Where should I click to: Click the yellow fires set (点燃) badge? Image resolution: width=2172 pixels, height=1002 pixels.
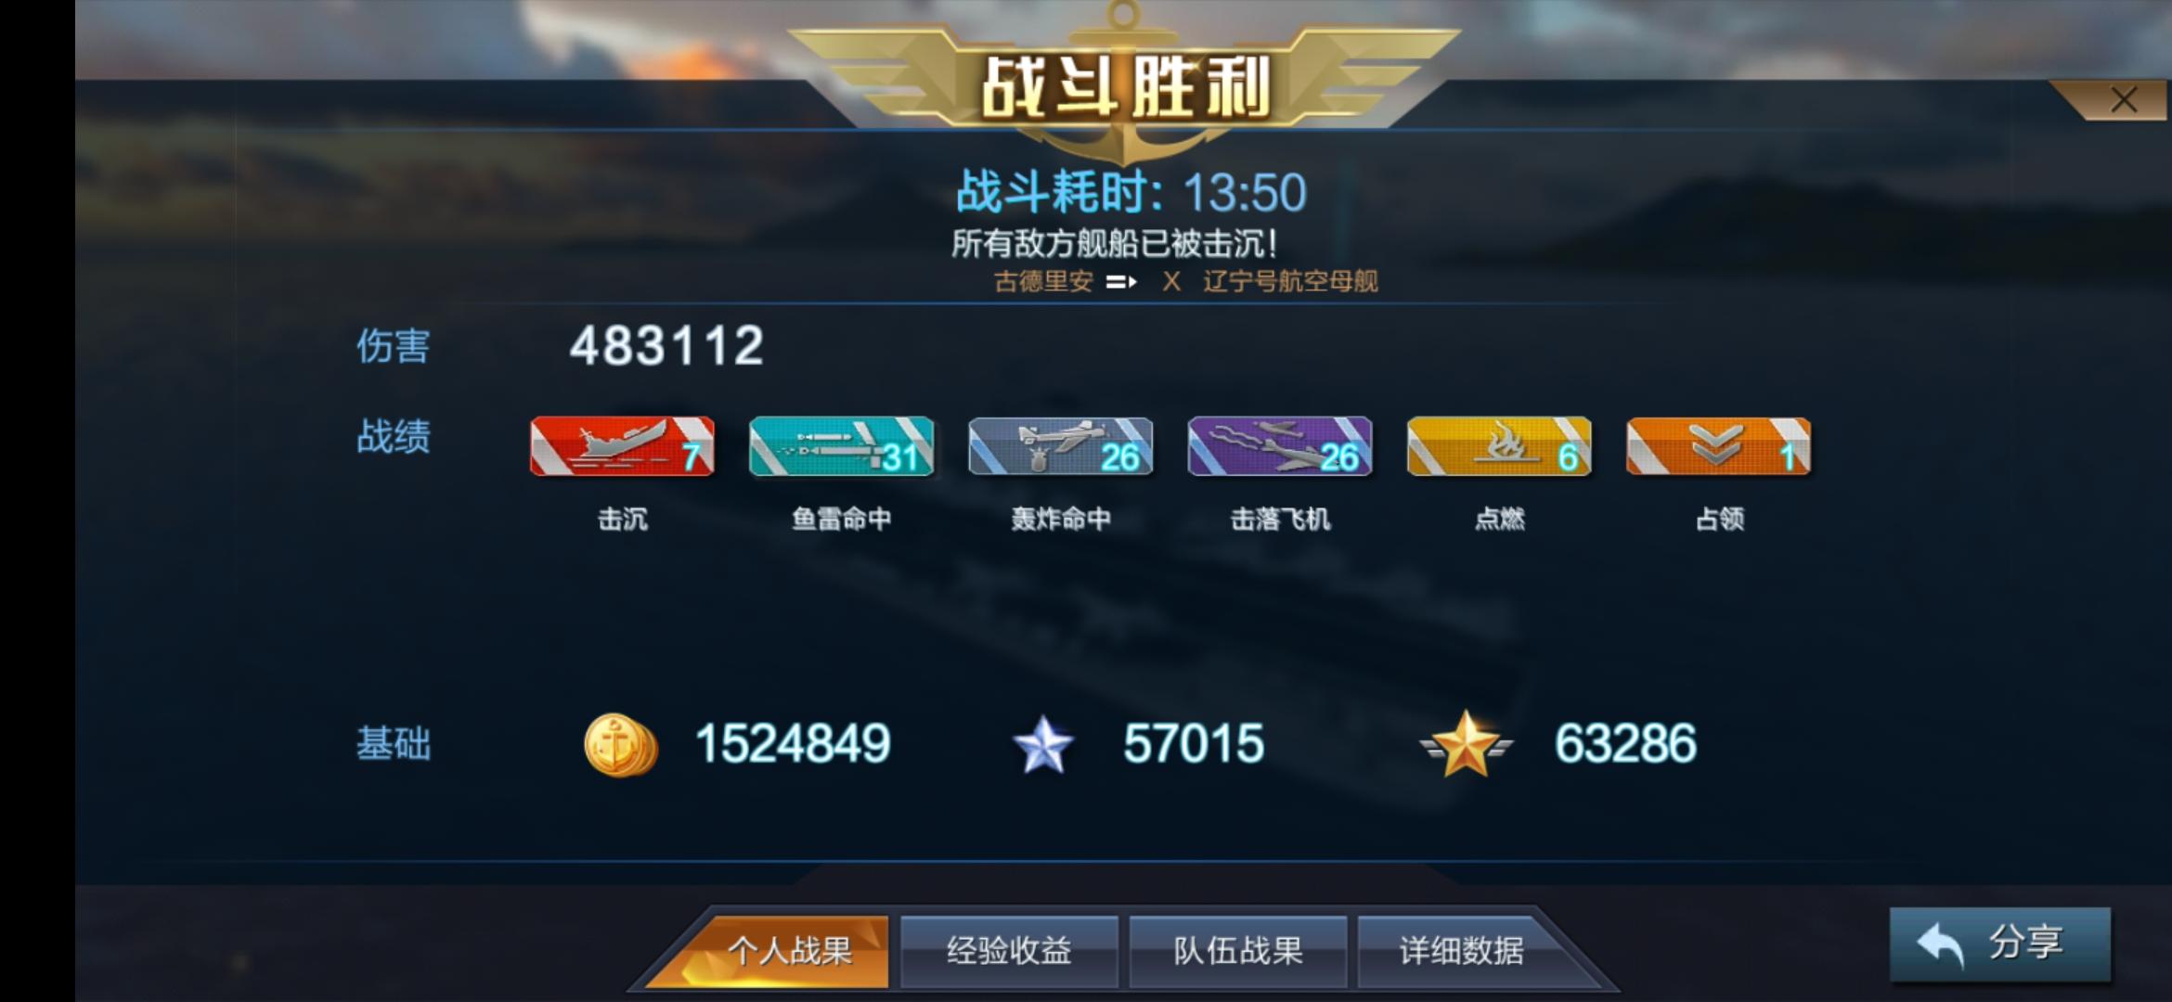pyautogui.click(x=1499, y=446)
